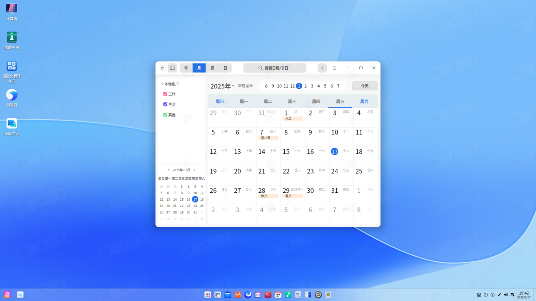Select date 22 in the mini calendar
536x301 pixels.
182,206
